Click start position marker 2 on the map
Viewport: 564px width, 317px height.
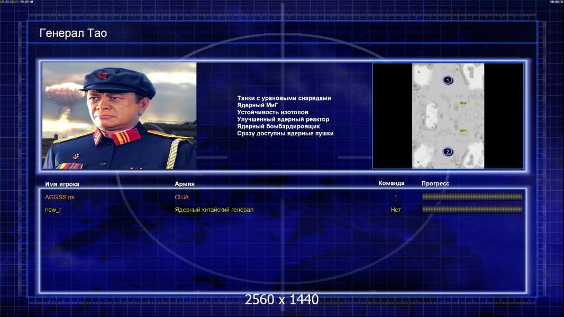click(x=448, y=152)
